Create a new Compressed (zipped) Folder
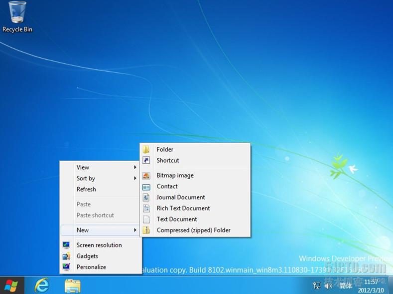Screen dimensions: 393x294 tap(195, 230)
